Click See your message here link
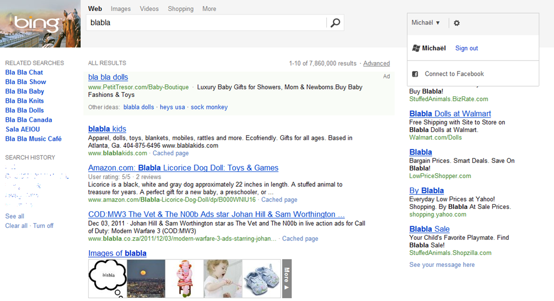Screen dimensions: 554x301 441,265
